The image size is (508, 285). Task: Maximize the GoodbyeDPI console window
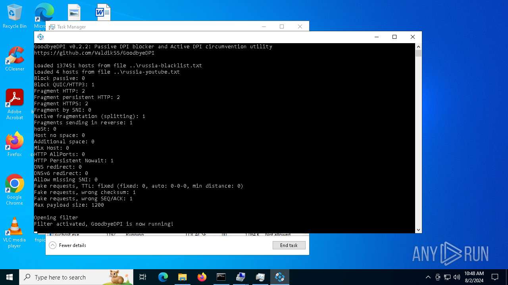394,37
